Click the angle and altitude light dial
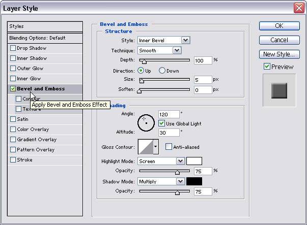Image resolution: width=307 pixels, height=225 pixels. 146,123
